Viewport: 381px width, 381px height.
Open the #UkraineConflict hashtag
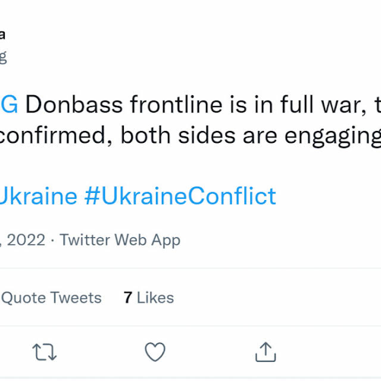click(x=180, y=196)
